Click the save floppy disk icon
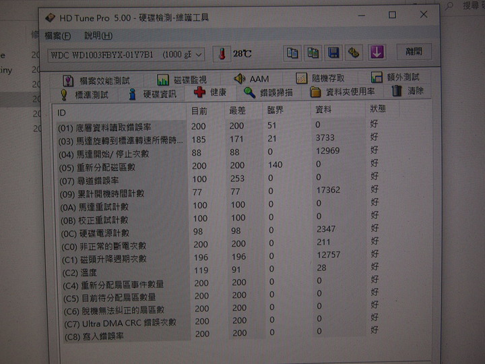Viewport: 485px width, 364px height. (333, 53)
